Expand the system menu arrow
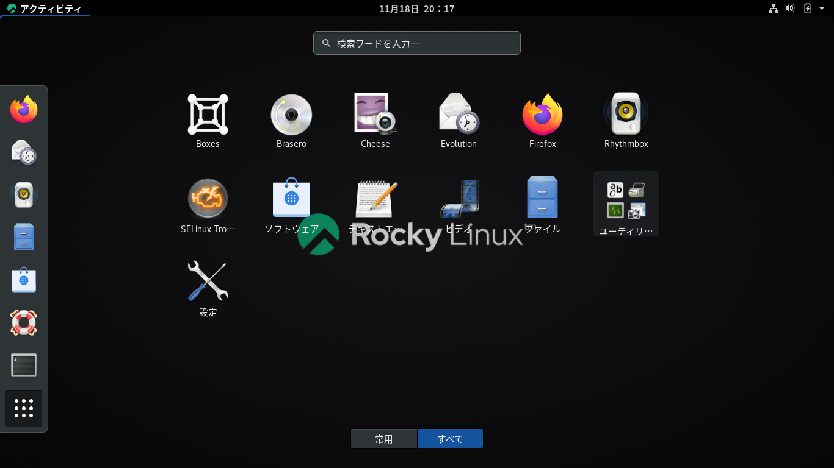This screenshot has width=834, height=468. [822, 8]
